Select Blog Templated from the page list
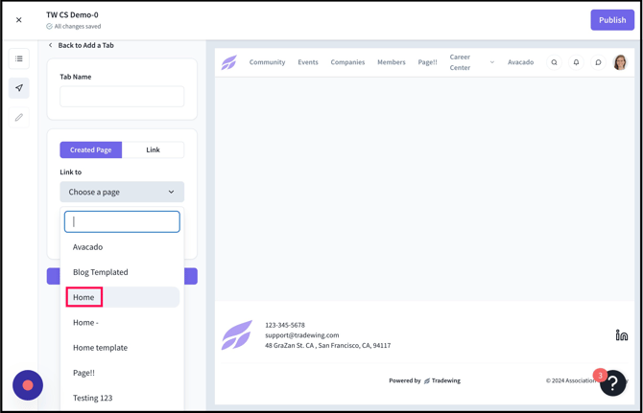This screenshot has width=643, height=413. [122, 272]
